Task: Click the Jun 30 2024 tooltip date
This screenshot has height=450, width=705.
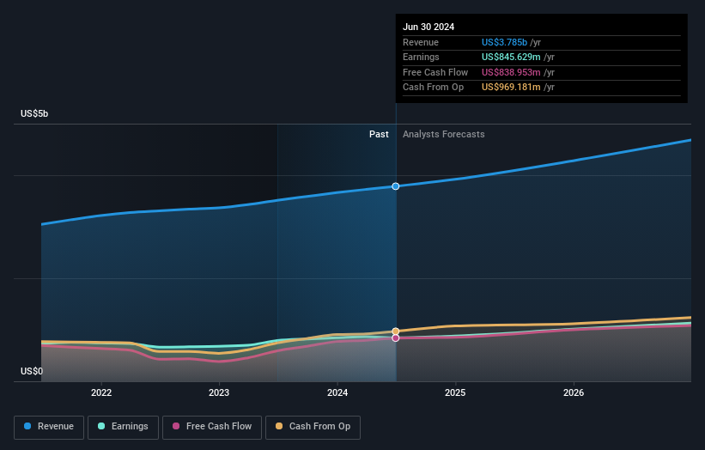Action: 428,27
